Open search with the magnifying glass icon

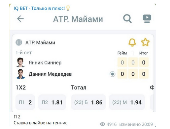point(127,18)
